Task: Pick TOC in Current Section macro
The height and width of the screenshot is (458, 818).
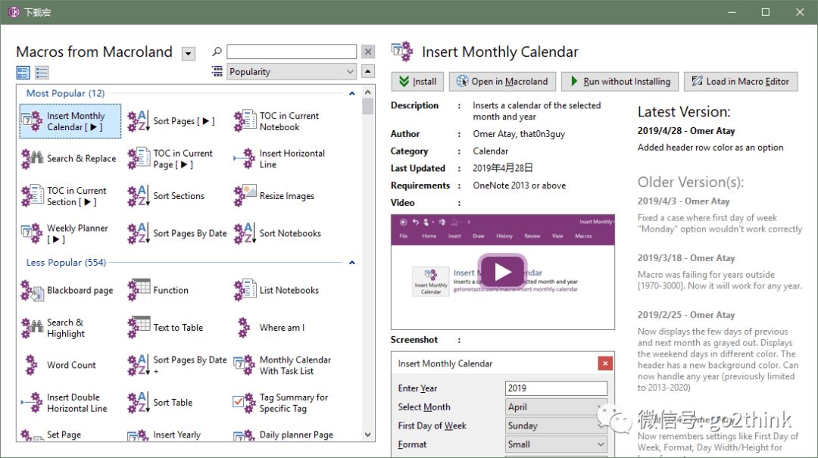Action: pyautogui.click(x=64, y=196)
